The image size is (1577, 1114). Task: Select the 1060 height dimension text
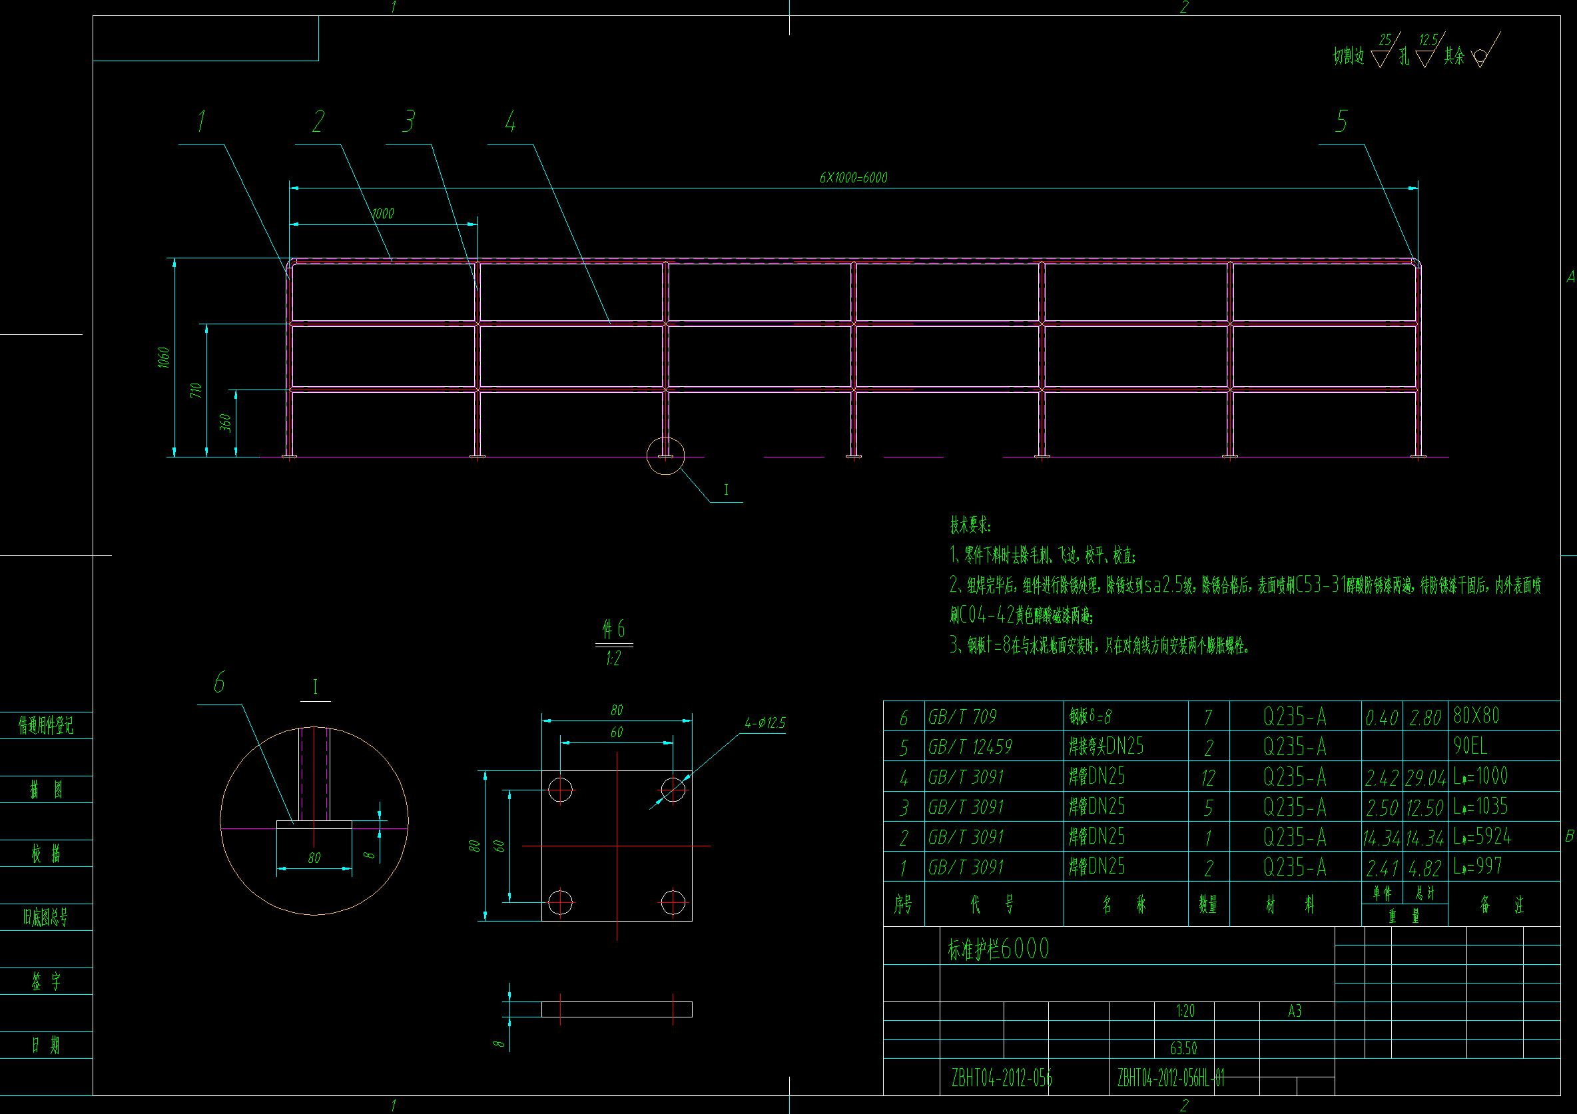click(x=163, y=357)
